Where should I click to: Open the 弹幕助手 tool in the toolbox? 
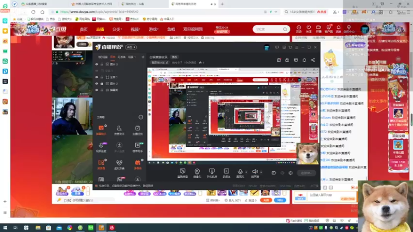101,130
